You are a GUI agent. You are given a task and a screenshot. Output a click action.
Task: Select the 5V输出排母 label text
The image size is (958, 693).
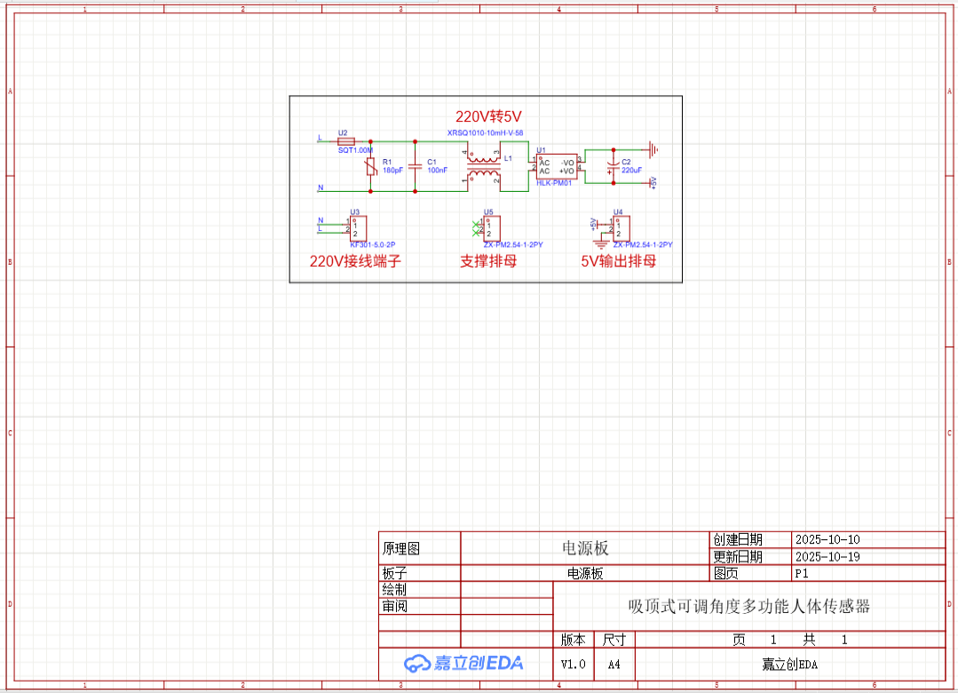pyautogui.click(x=618, y=261)
